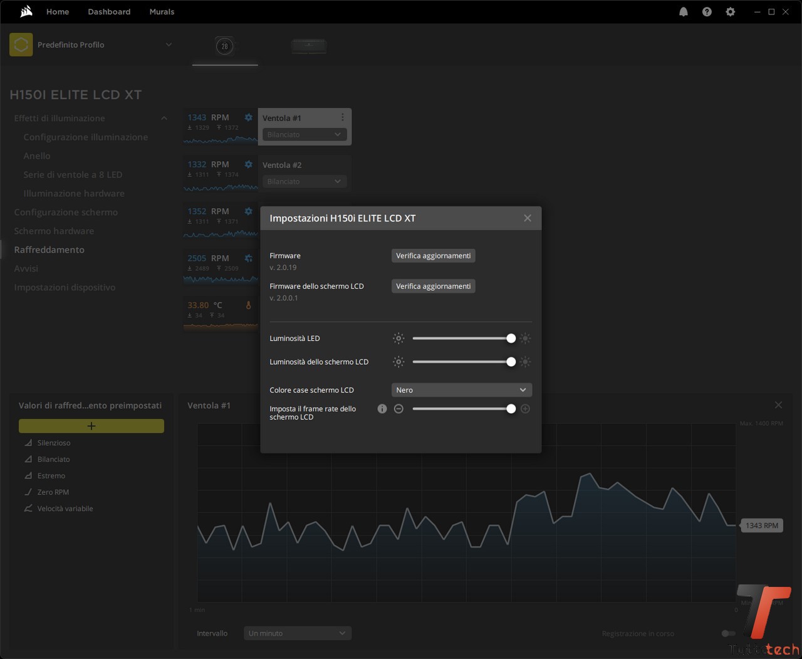Click Verifica aggiornamenti for Firmware
Screen dimensions: 802x659
pos(433,256)
